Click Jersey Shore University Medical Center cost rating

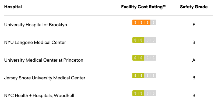pos(144,76)
